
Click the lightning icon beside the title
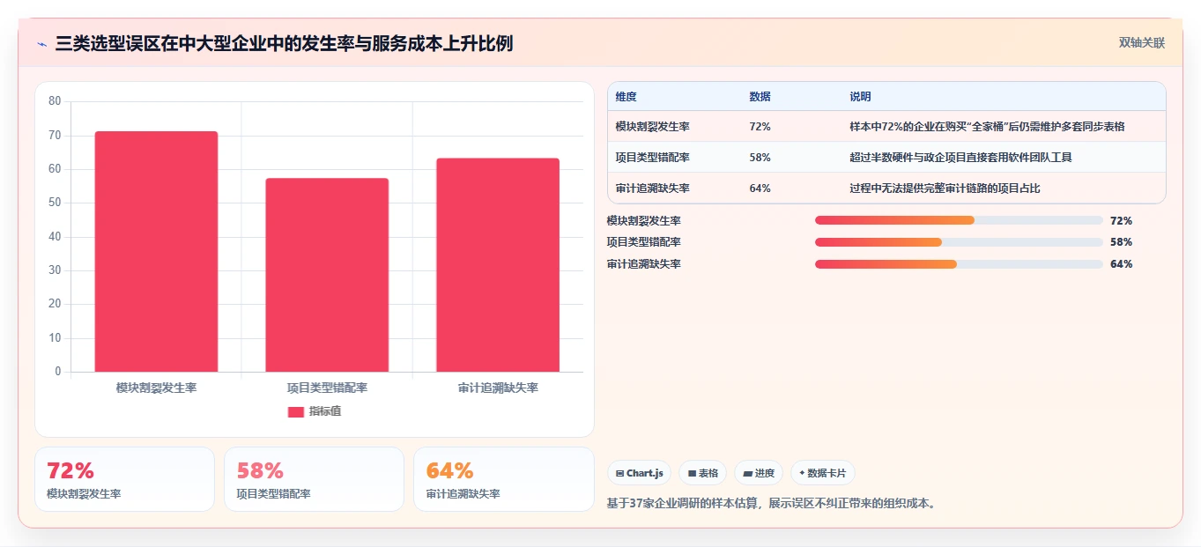[x=41, y=44]
